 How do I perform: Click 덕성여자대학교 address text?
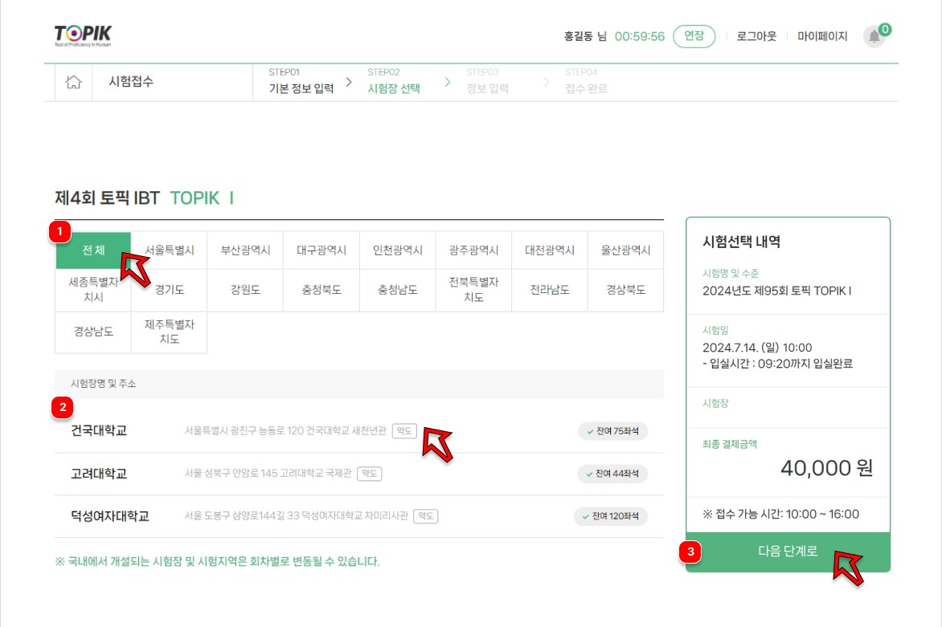(x=296, y=516)
